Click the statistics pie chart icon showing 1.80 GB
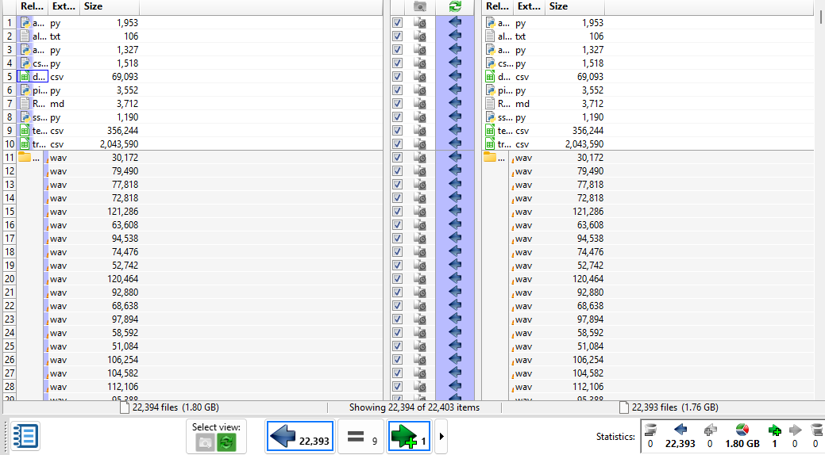 coord(742,430)
